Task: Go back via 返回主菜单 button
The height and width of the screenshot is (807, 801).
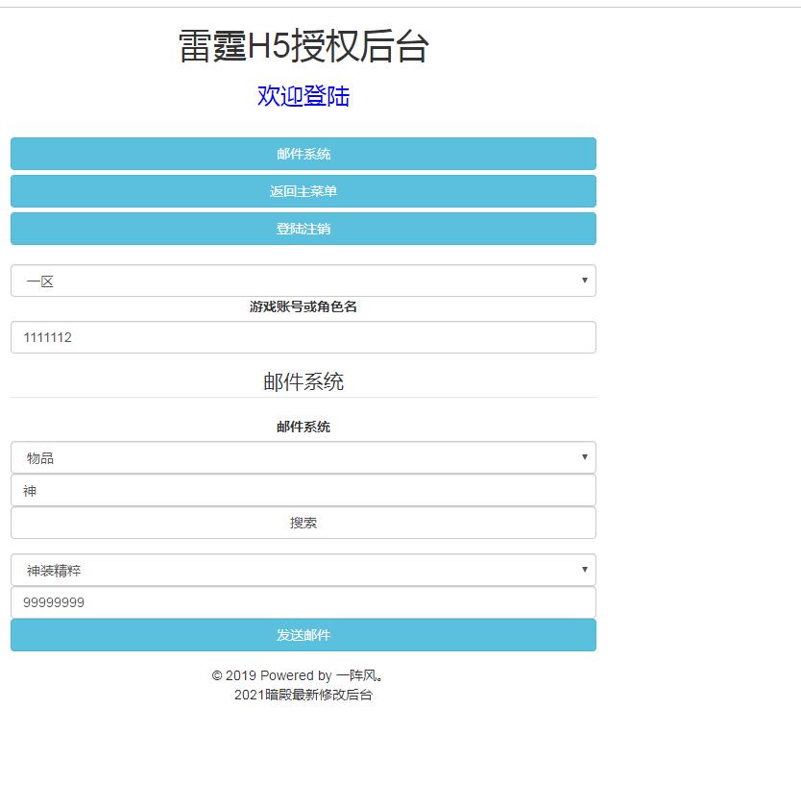Action: click(303, 191)
